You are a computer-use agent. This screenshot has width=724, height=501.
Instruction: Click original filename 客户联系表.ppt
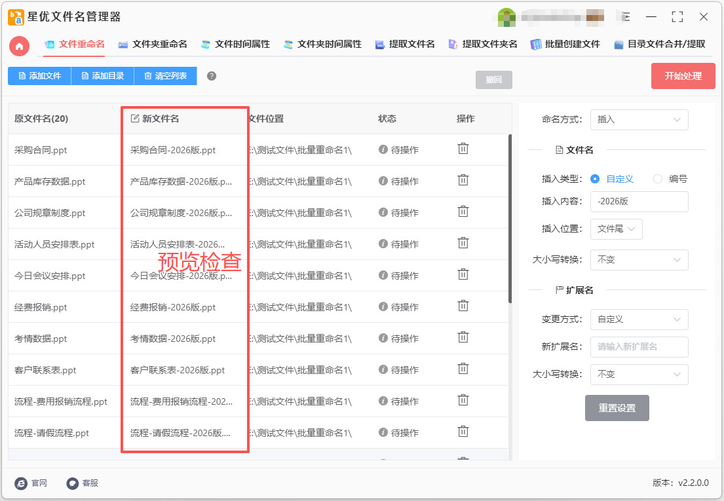tap(45, 370)
